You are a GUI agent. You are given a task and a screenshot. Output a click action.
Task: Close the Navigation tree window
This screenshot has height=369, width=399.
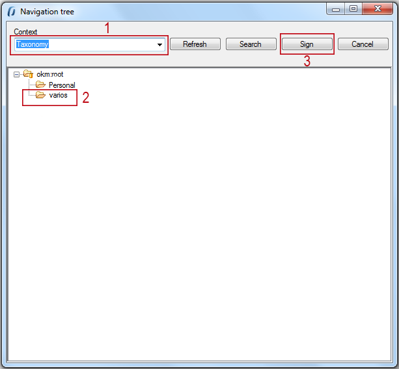coord(378,9)
